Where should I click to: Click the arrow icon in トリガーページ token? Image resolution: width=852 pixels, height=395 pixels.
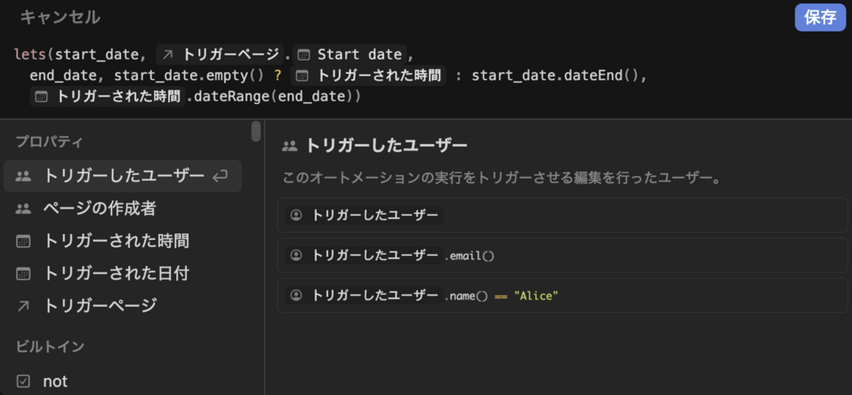(x=168, y=54)
